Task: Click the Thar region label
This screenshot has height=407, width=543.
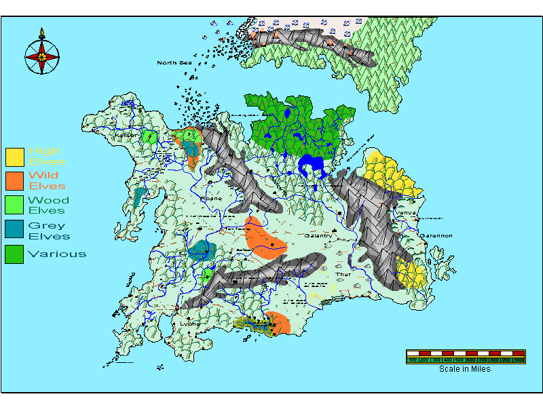Action: pos(343,274)
